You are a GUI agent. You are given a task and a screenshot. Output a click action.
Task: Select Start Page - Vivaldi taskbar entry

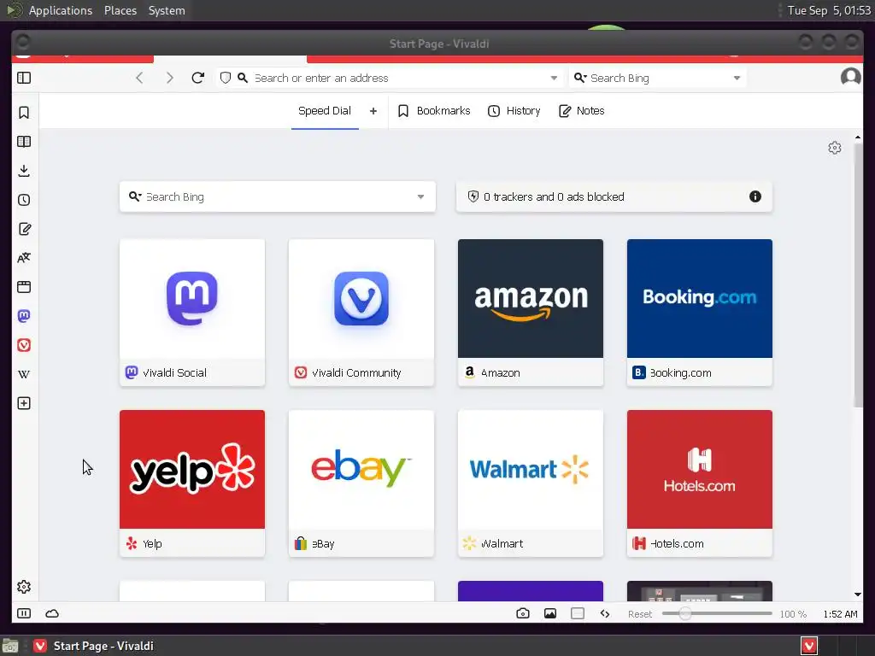pos(94,646)
